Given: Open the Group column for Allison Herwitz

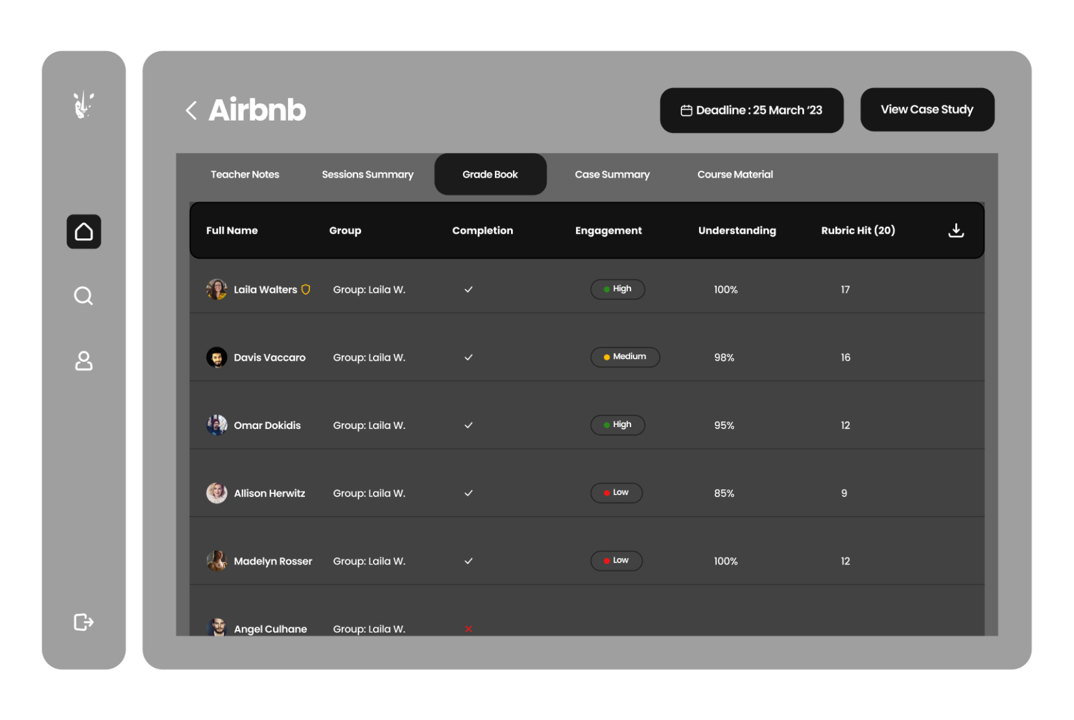Looking at the screenshot, I should point(368,493).
